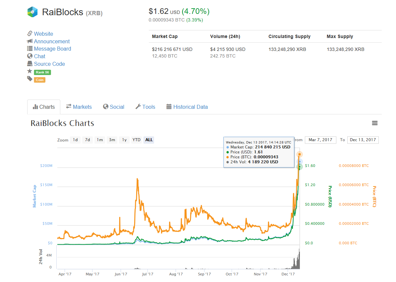This screenshot has width=396, height=282.
Task: Click the 0.00009343 BTC price text
Action: pyautogui.click(x=167, y=20)
